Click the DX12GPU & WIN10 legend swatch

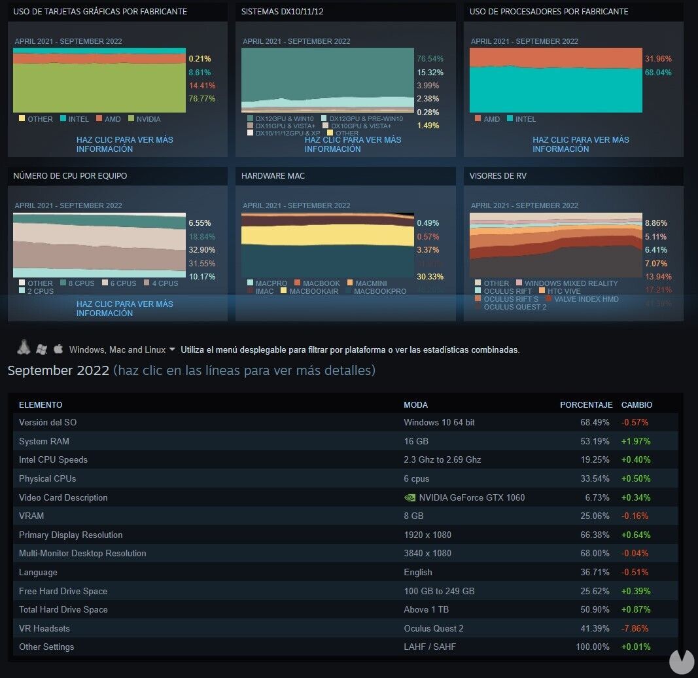coord(250,118)
